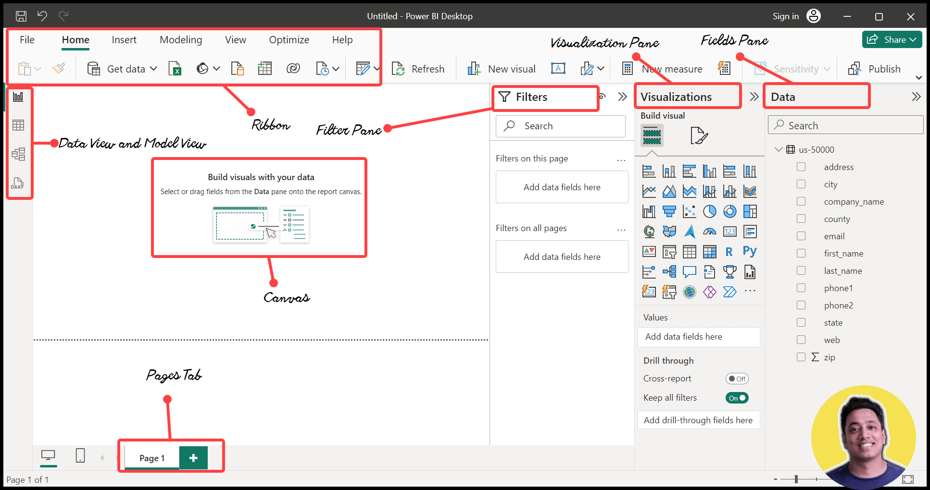This screenshot has height=490, width=930.
Task: Check the county field
Action: pyautogui.click(x=801, y=219)
